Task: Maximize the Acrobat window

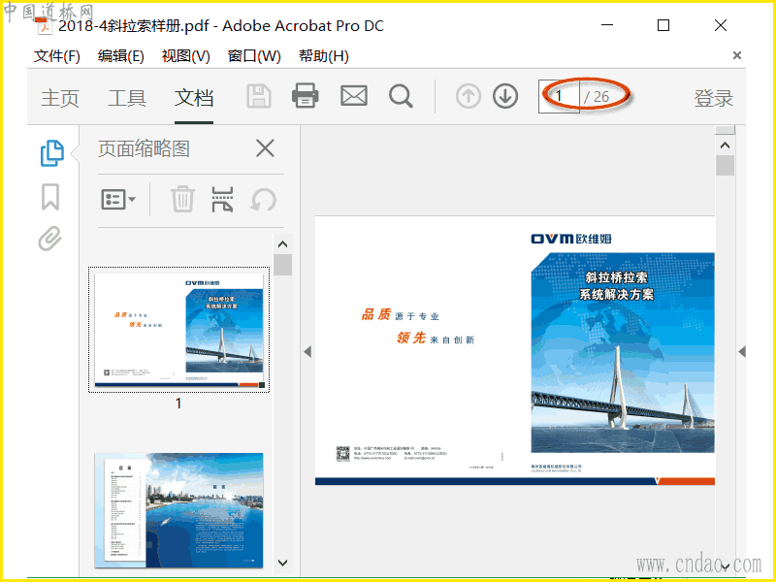Action: (x=663, y=25)
